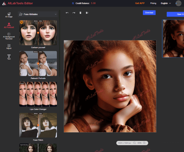The width and height of the screenshot is (184, 152).
Task: Click the Download button
Action: [x=149, y=13]
